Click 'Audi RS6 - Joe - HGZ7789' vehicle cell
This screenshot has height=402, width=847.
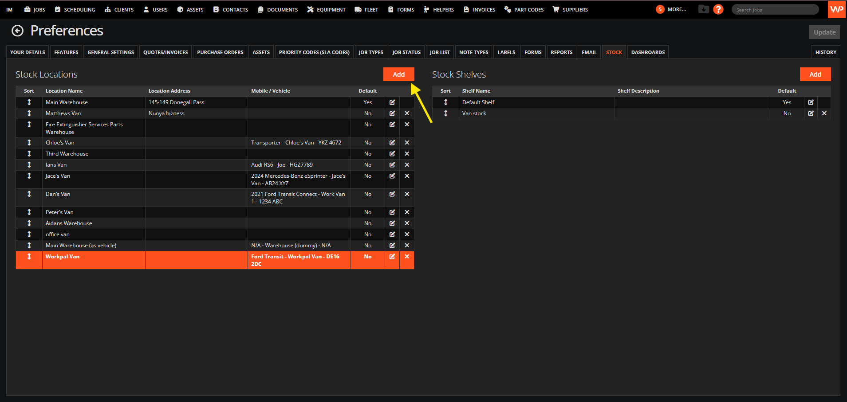[x=299, y=165]
